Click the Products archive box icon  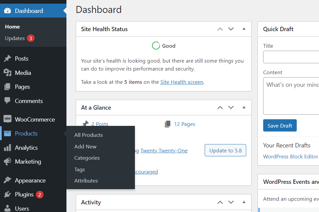pos(8,133)
